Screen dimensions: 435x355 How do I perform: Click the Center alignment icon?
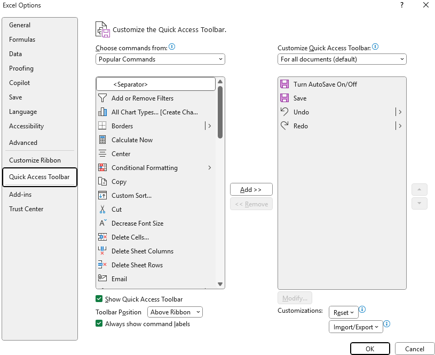click(x=102, y=154)
